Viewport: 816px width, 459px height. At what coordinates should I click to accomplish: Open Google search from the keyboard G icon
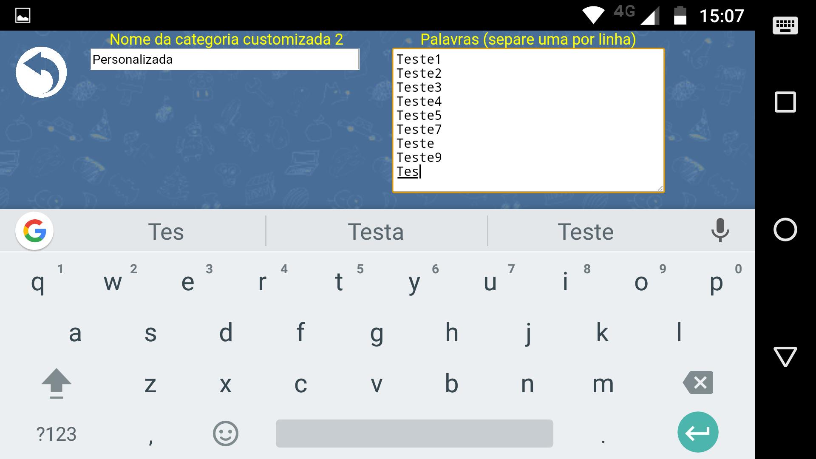pos(34,231)
